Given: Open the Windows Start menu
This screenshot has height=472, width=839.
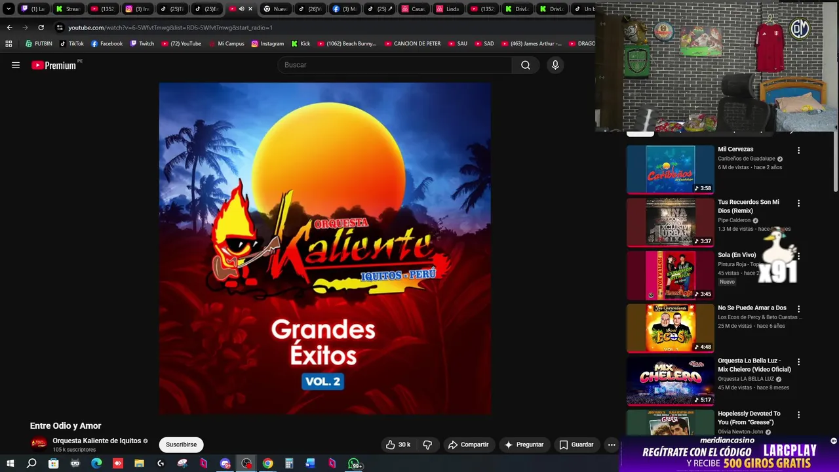Looking at the screenshot, I should pyautogui.click(x=10, y=463).
